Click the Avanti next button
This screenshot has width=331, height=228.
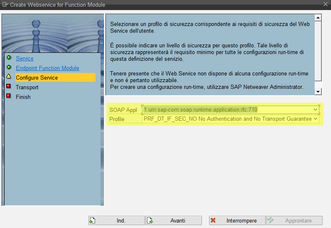tap(174, 220)
